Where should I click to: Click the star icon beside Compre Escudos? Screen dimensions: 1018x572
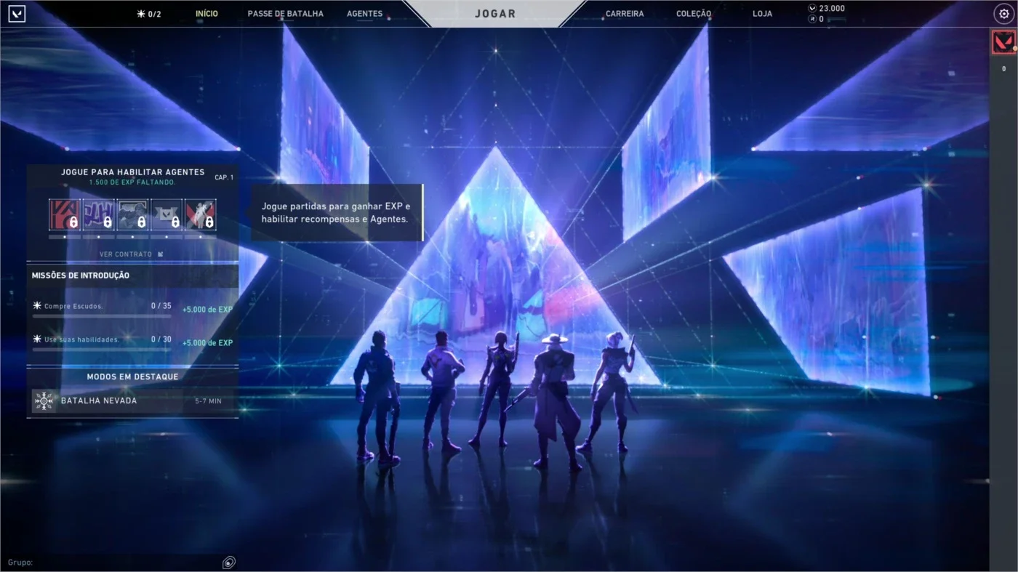click(37, 306)
